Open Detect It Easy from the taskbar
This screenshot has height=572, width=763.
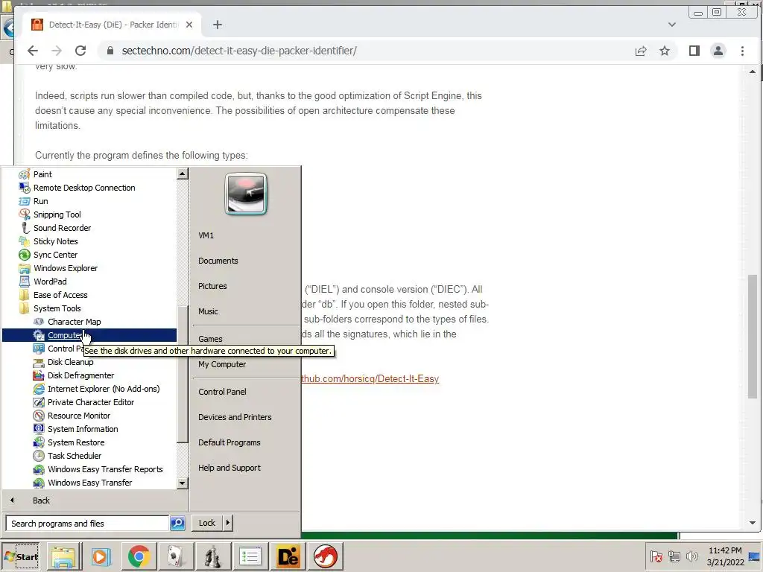pos(287,556)
